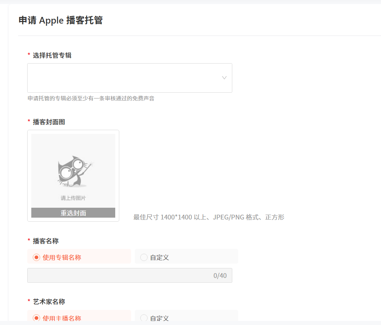Click the 重选封面 button
The image size is (381, 325).
click(73, 213)
